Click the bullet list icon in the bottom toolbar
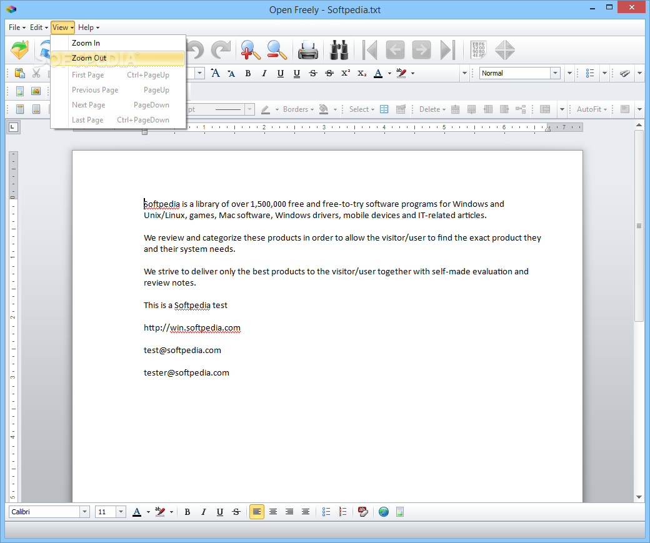Image resolution: width=650 pixels, height=543 pixels. (326, 512)
